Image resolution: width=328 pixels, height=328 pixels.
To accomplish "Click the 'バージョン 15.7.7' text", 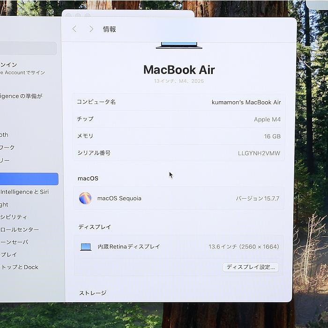I will point(258,198).
